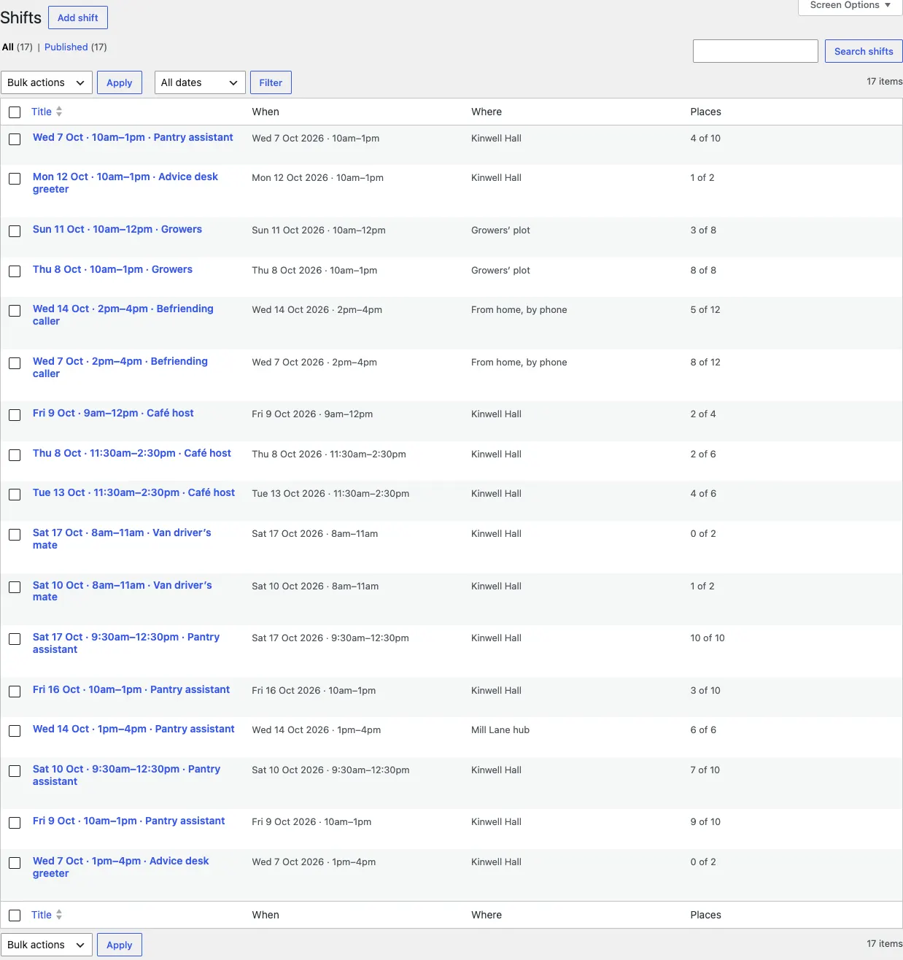Switch to the Published view filter
Image resolution: width=903 pixels, height=960 pixels.
click(x=66, y=47)
